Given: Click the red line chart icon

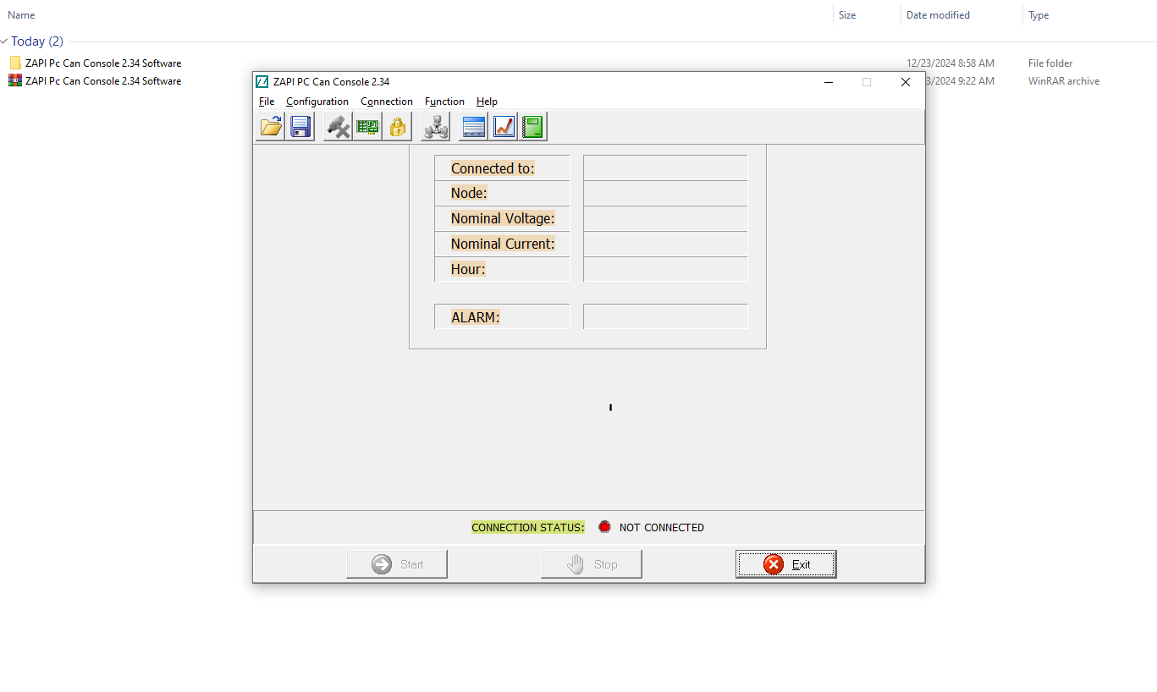Looking at the screenshot, I should [504, 127].
